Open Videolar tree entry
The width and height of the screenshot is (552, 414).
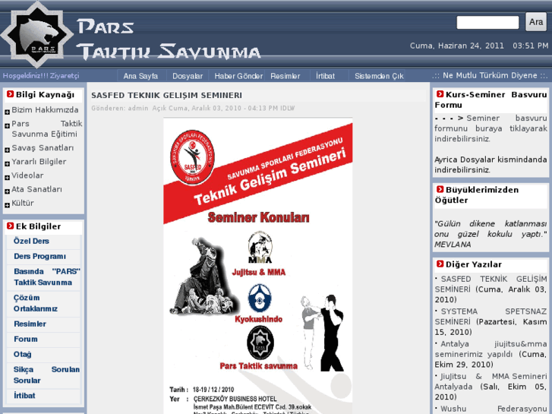tap(27, 175)
